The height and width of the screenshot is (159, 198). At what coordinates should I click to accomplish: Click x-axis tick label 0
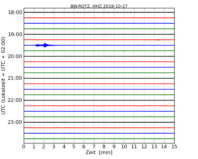[x=24, y=147]
